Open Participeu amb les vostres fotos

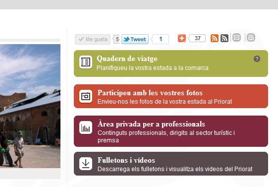tap(150, 93)
